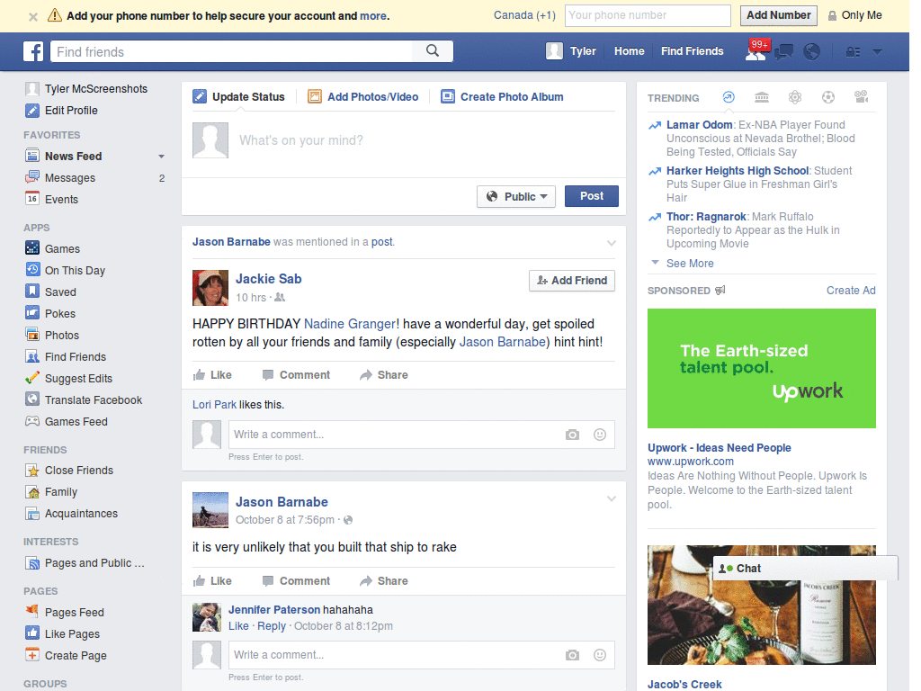Viewport: 921px width, 691px height.
Task: Toggle the emoji picker in the comment box
Action: [x=599, y=435]
